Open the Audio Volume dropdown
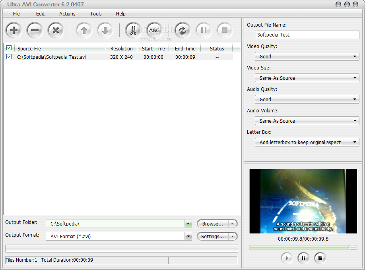365x270 pixels. tap(307, 121)
